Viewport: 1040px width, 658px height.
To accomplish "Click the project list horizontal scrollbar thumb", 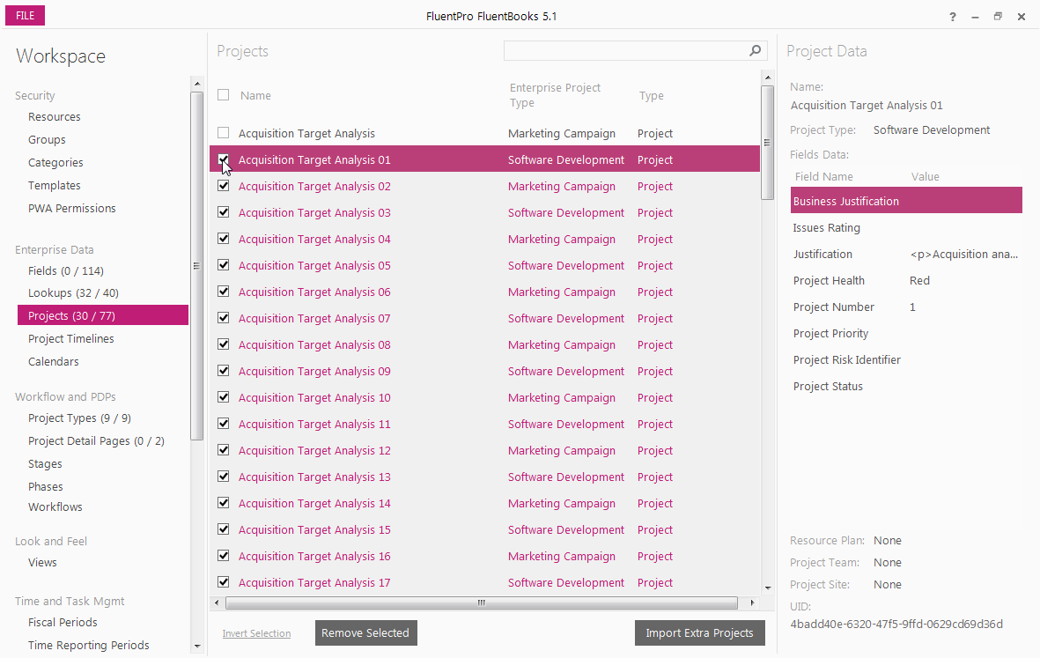I will [482, 603].
